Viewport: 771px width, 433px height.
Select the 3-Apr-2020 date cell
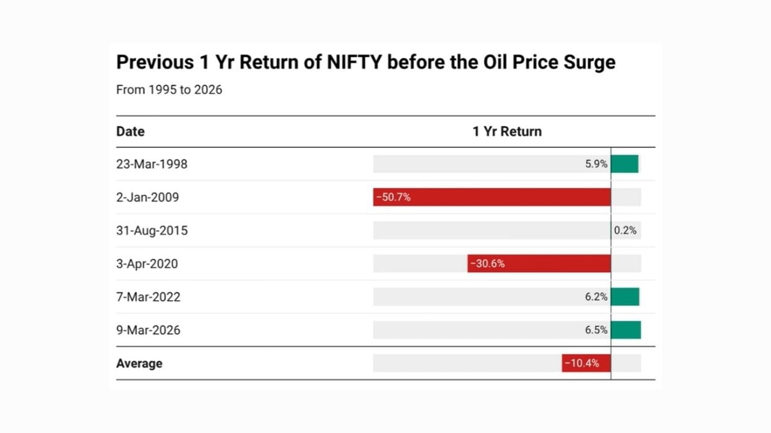[x=147, y=263]
